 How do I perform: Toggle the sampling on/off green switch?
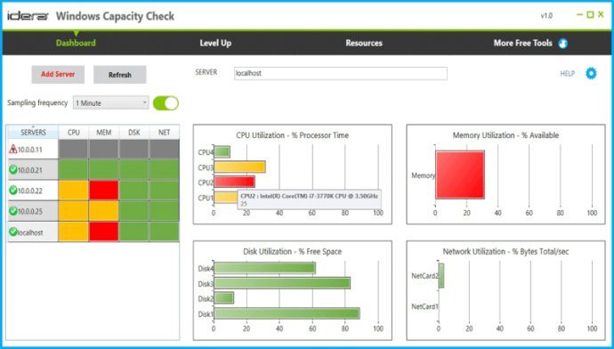pyautogui.click(x=166, y=103)
